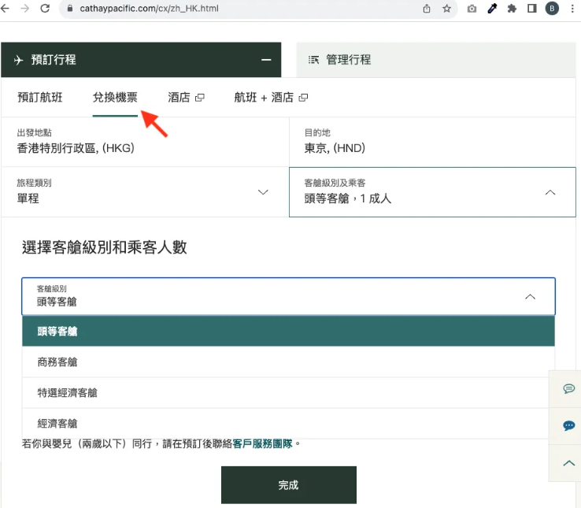Click the browser reload page icon
This screenshot has height=508, width=581.
click(x=44, y=9)
